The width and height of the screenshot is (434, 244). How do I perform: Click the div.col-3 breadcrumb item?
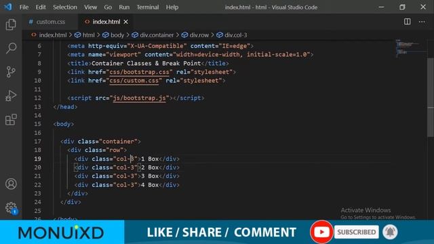(232, 35)
